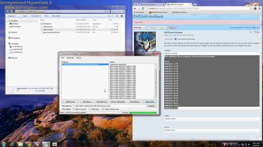Select Libraries in Explorer sidebar
This screenshot has height=147, width=263.
[x=14, y=32]
